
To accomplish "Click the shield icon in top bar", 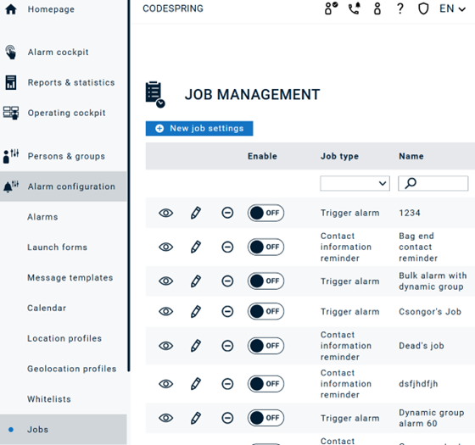I will [423, 8].
